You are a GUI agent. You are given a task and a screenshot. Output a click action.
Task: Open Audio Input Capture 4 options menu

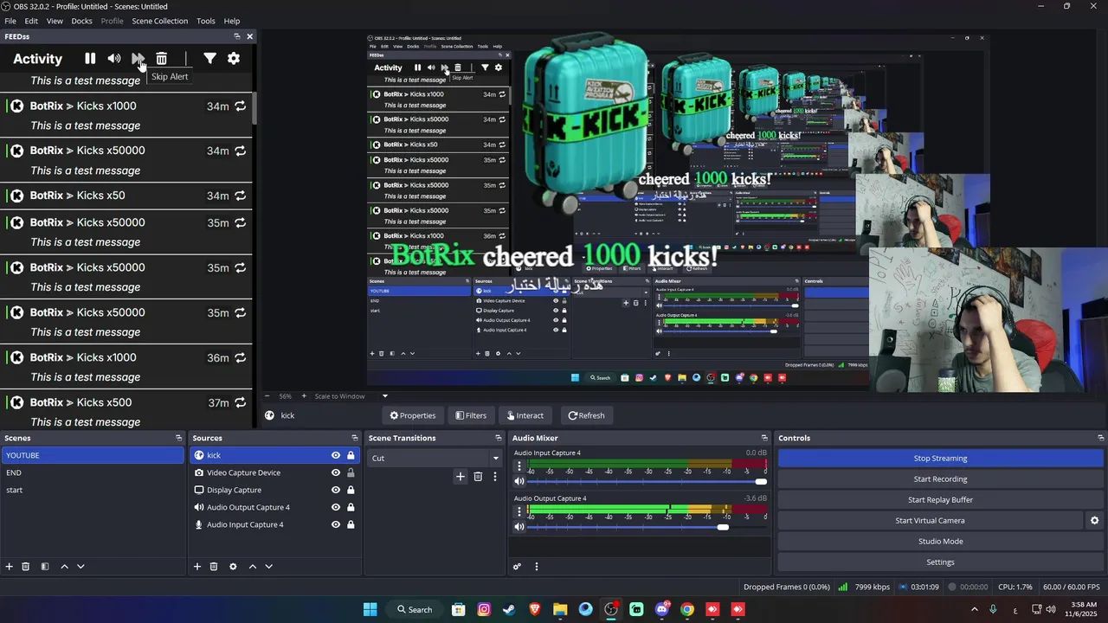(x=519, y=466)
